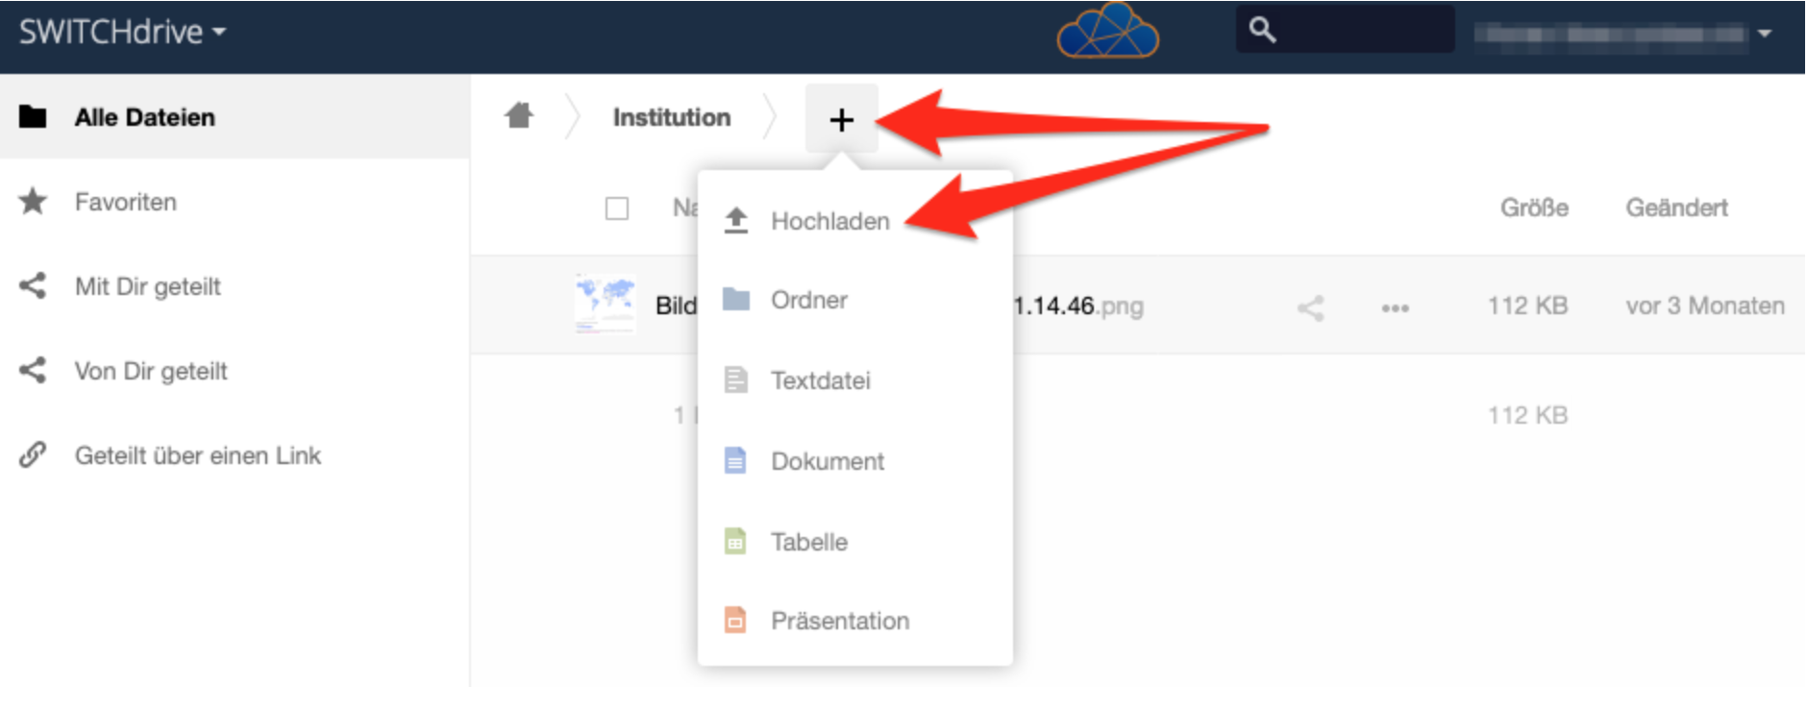Click the SWITCHdrive cloud logo
Viewport: 1807px width, 711px height.
point(1108,32)
